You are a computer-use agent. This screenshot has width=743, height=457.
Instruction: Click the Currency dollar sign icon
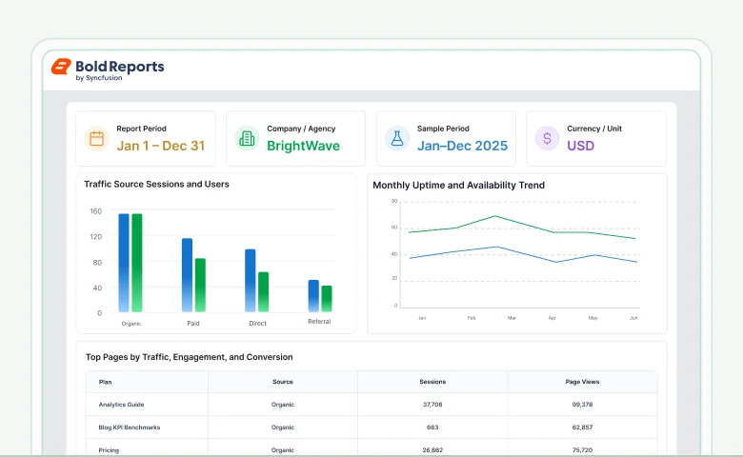click(547, 138)
